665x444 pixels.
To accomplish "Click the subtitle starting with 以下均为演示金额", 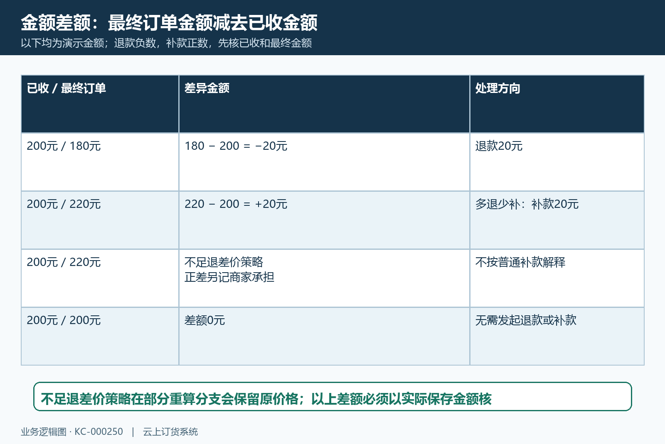I will coord(166,43).
